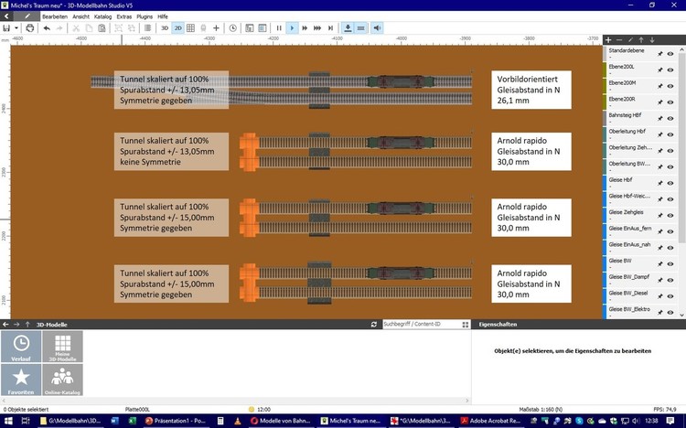Toggle the snap-to-ground download-arrow icon
The width and height of the screenshot is (686, 428).
click(x=348, y=28)
